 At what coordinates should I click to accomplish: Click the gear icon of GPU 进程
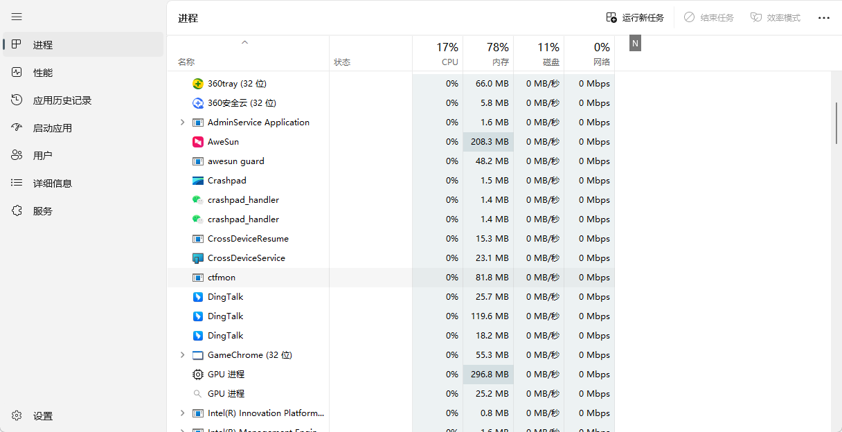click(x=197, y=375)
